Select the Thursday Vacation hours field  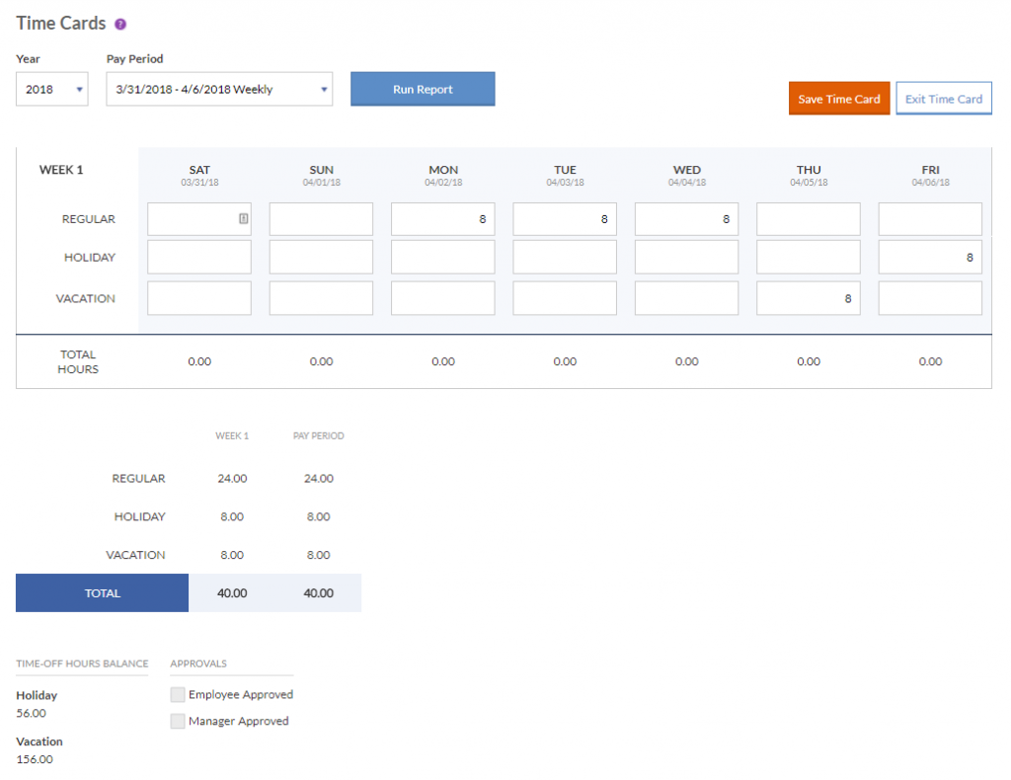(808, 298)
